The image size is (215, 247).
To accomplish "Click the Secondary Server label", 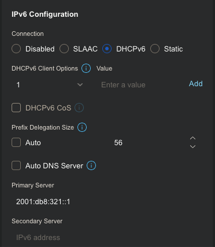I will (x=37, y=221).
